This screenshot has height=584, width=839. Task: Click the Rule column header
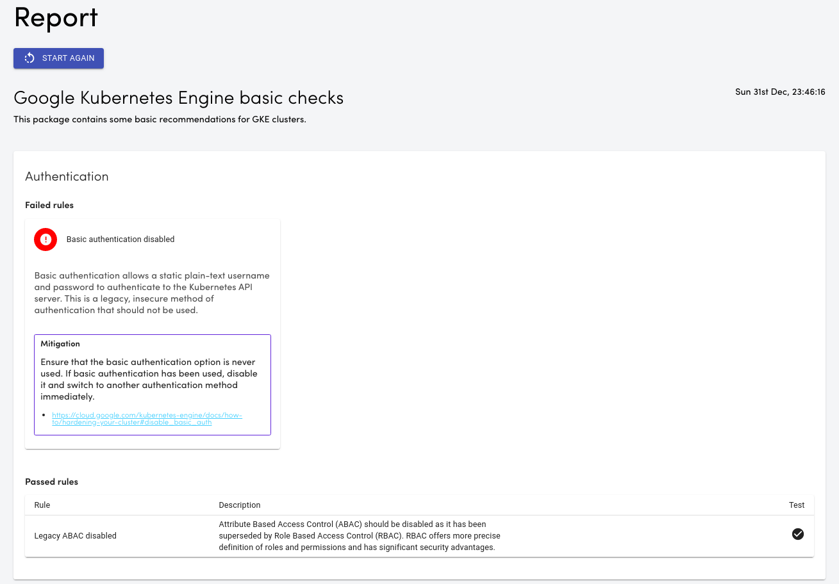[42, 505]
